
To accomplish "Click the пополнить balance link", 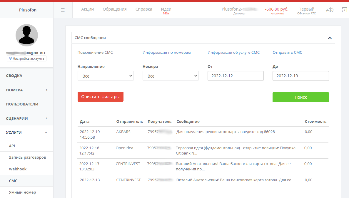I will coord(277,14).
